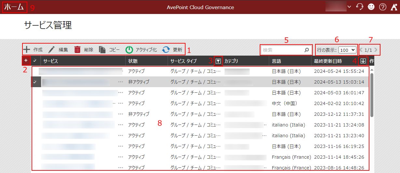Viewport: 400px width, 173px height.
Task: Click the 非アクティブ status in 2023-12-12 row
Action: coord(139,114)
